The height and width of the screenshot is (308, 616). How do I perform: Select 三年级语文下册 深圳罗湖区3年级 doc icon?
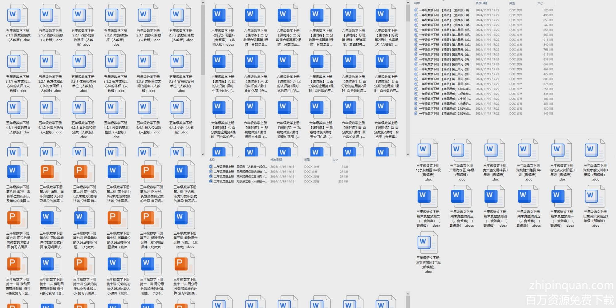point(428,243)
